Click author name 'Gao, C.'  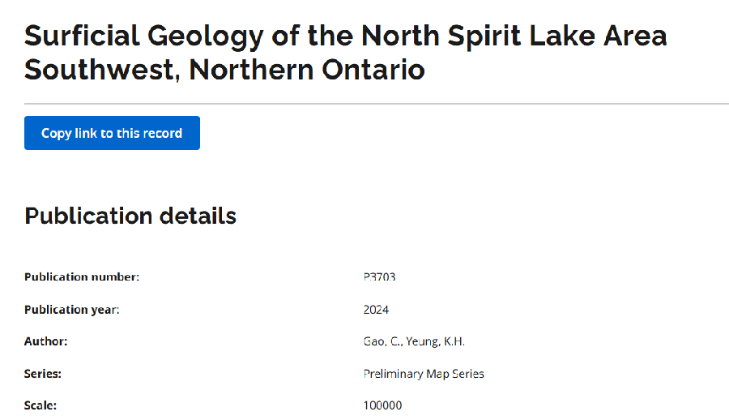point(382,341)
